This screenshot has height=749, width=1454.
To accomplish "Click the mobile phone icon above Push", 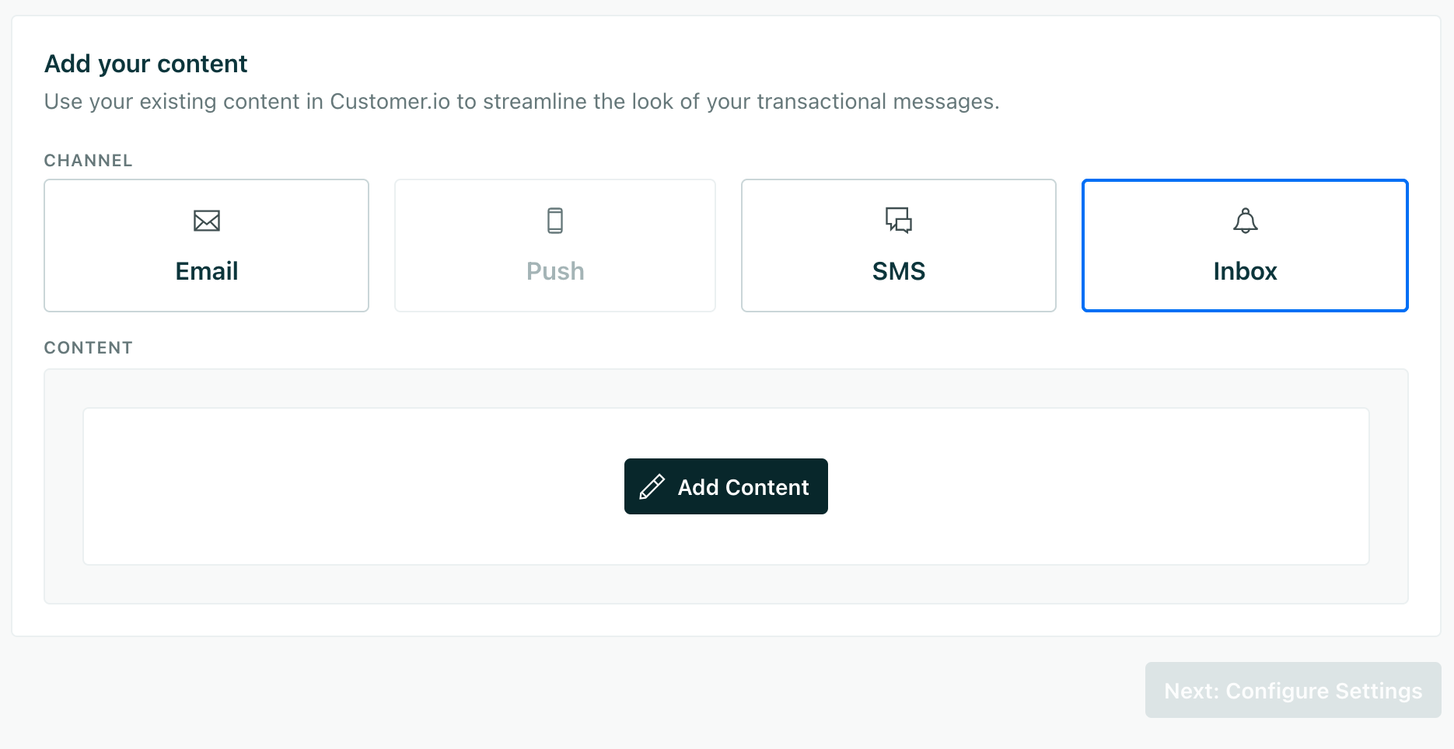I will [554, 220].
